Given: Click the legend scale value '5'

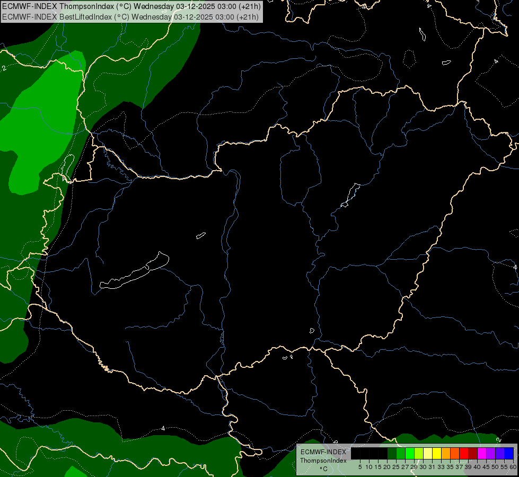Looking at the screenshot, I should tap(360, 467).
